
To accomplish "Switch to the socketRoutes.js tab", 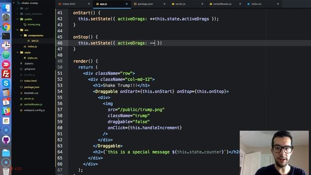I will (223, 4).
